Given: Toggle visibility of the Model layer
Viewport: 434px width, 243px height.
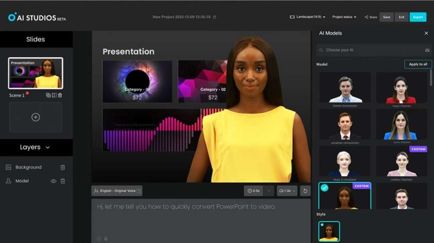Looking at the screenshot, I should point(53,181).
